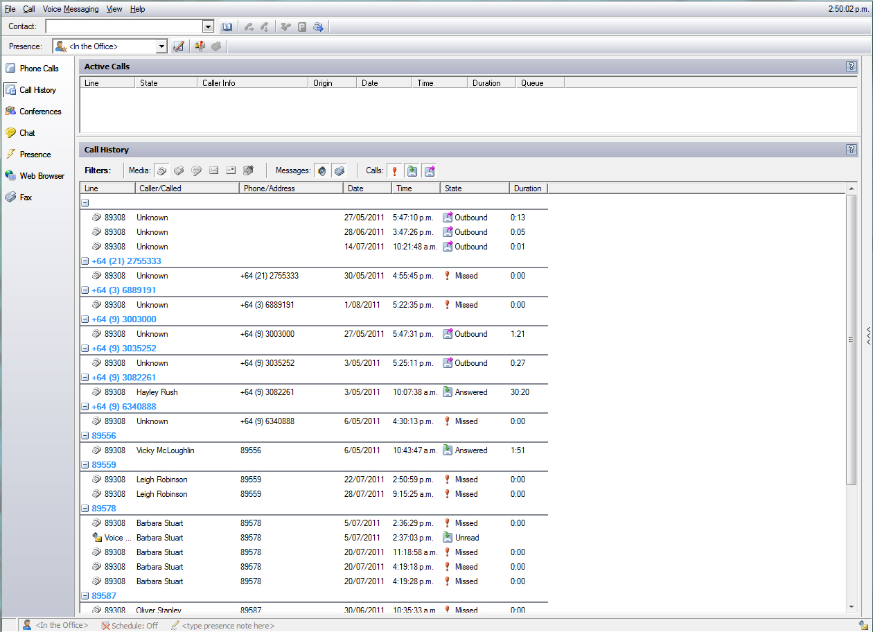Expand the right side panel chevrons
The height and width of the screenshot is (632, 873).
(868, 335)
